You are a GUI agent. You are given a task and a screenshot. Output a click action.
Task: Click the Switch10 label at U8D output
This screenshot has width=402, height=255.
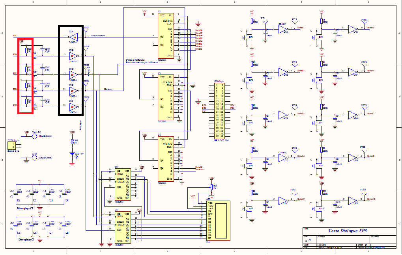coord(371,199)
